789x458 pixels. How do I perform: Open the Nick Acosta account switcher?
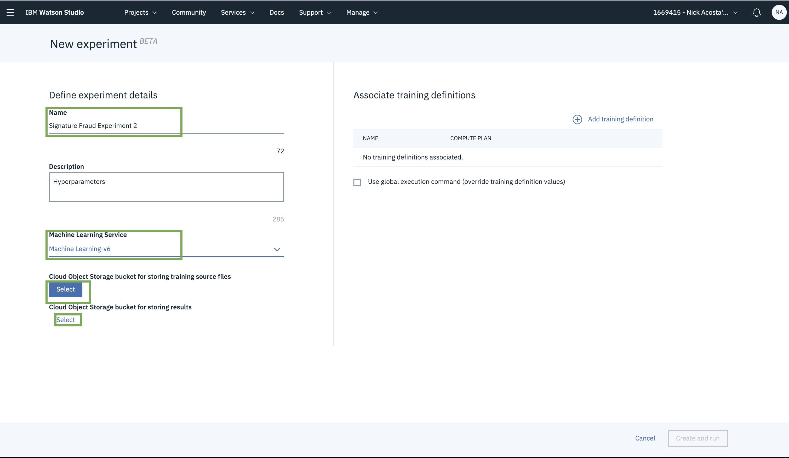(x=695, y=12)
